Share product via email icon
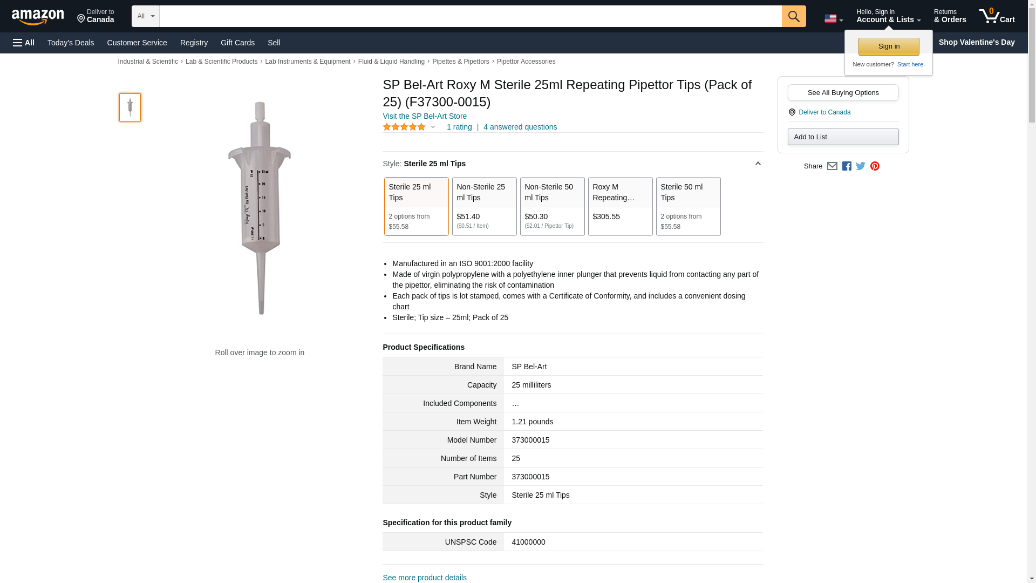The image size is (1036, 583). [x=832, y=166]
